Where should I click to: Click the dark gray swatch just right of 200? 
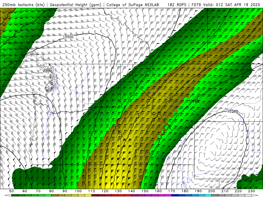(x=215, y=195)
